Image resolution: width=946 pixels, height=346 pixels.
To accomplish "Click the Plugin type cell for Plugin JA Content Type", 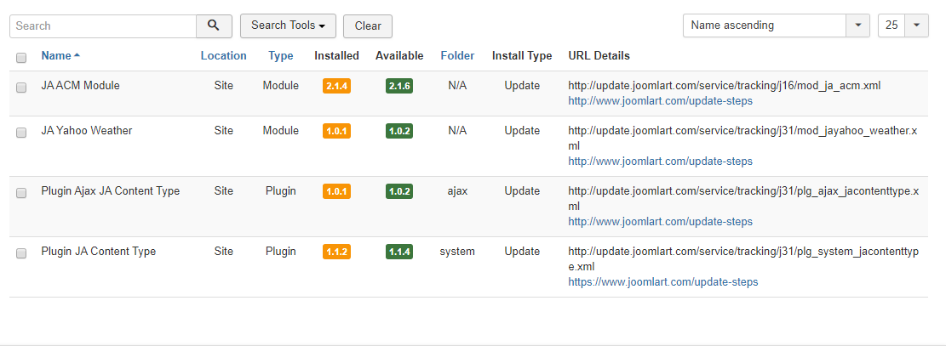I will point(280,252).
